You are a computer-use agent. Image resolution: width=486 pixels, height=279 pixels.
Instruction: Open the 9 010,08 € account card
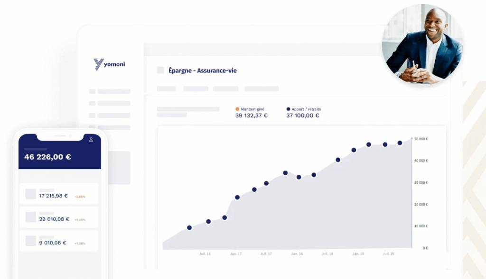(x=59, y=241)
